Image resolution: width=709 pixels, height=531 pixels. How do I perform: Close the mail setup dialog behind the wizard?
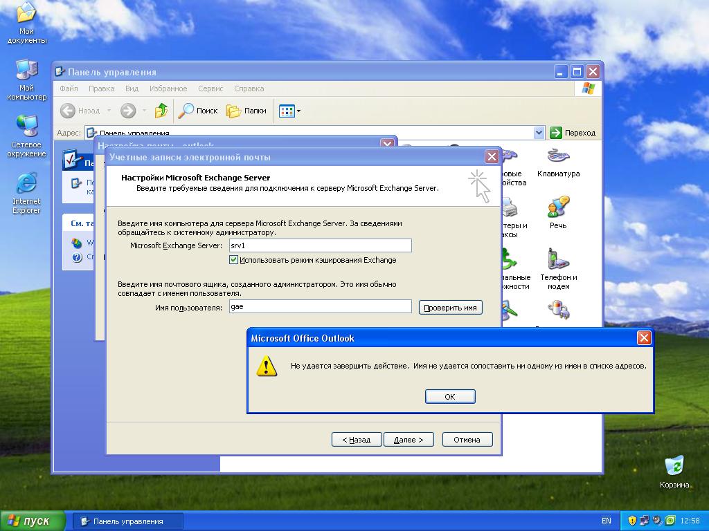coord(388,144)
